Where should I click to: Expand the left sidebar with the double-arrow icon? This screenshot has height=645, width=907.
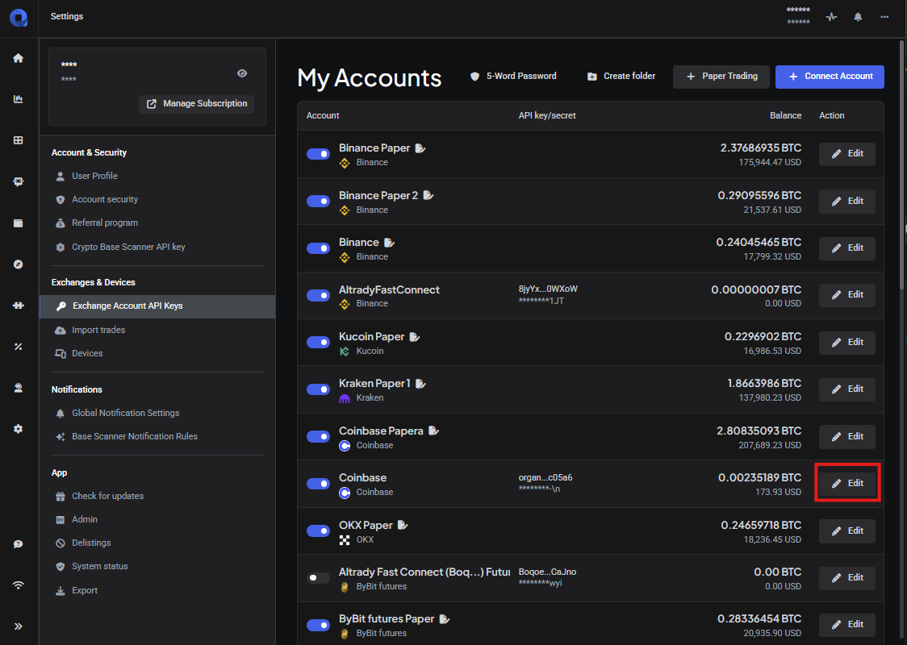[19, 626]
